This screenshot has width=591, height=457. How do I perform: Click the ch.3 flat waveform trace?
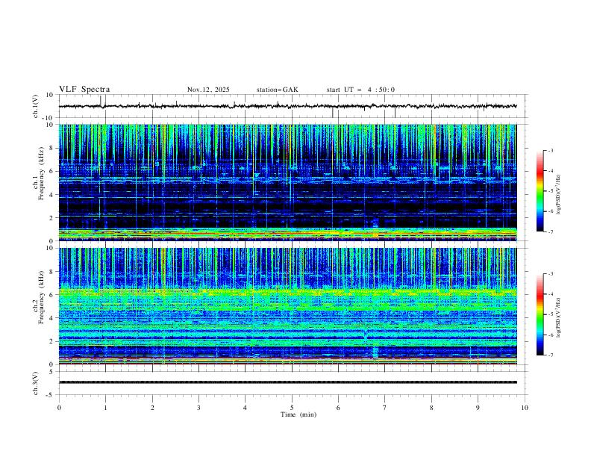(x=287, y=382)
